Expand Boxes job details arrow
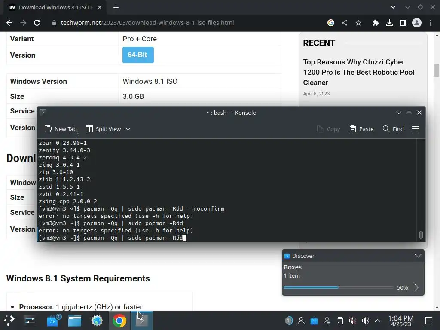This screenshot has width=440, height=330. click(x=416, y=287)
